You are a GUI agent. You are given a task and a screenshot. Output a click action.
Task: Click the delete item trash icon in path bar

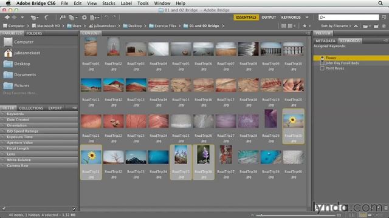tap(384, 26)
